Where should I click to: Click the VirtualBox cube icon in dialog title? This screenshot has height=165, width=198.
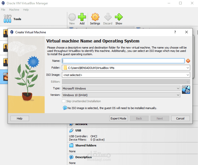12,32
